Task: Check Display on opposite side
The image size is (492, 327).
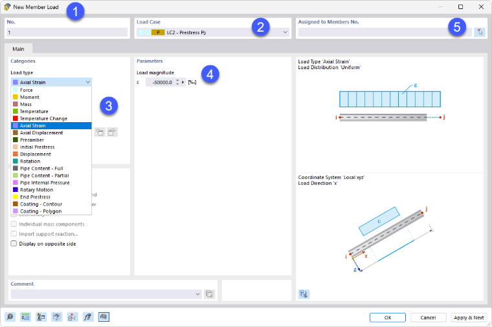Action: pos(14,244)
